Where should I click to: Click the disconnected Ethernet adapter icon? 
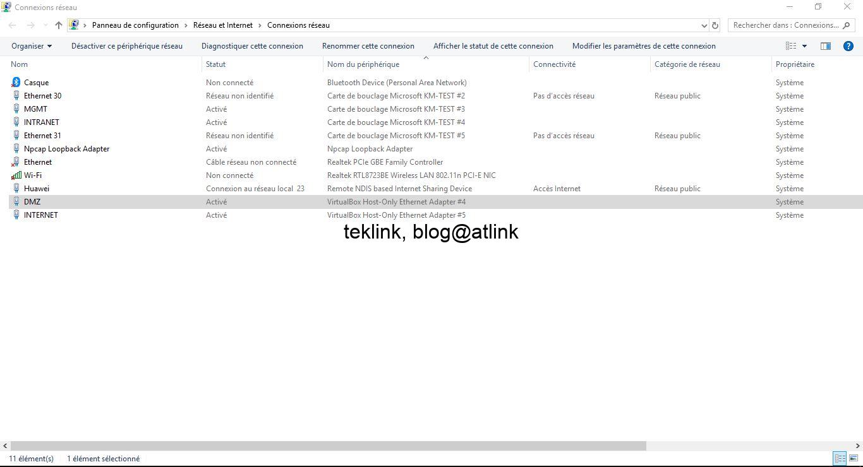16,162
